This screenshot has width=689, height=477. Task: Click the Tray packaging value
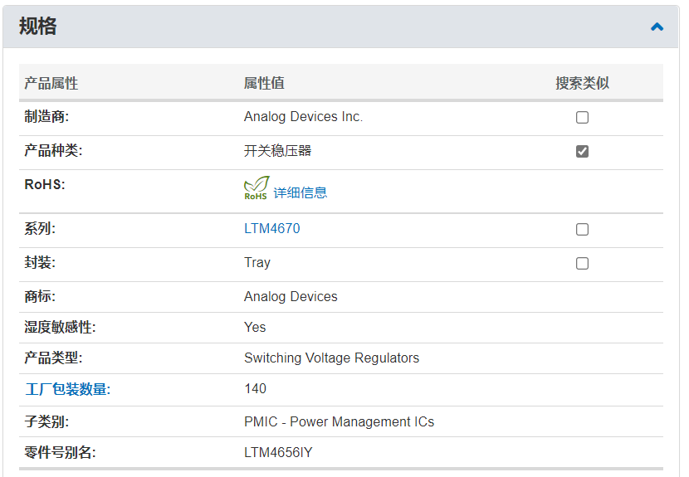257,263
